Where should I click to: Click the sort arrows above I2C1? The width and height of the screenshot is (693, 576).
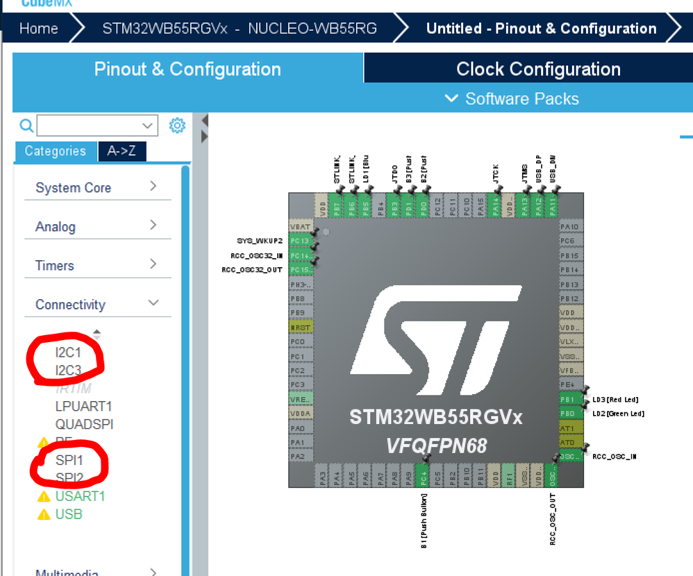[x=97, y=334]
